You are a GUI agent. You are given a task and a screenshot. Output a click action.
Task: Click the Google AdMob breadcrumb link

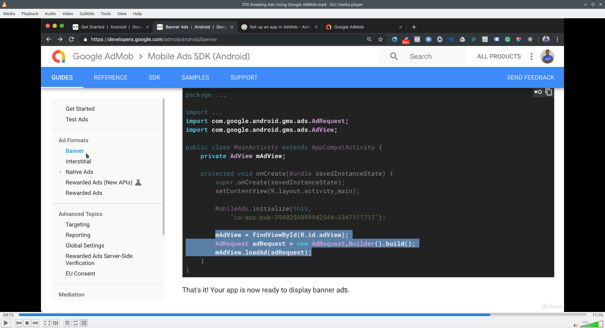coord(103,56)
